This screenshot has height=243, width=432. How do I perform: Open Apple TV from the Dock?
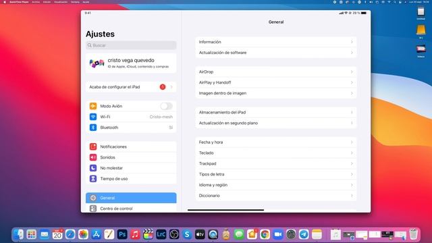click(200, 234)
